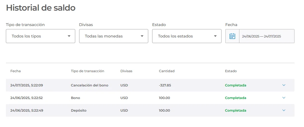
Task: Click the Historial de saldo heading
Action: click(41, 8)
